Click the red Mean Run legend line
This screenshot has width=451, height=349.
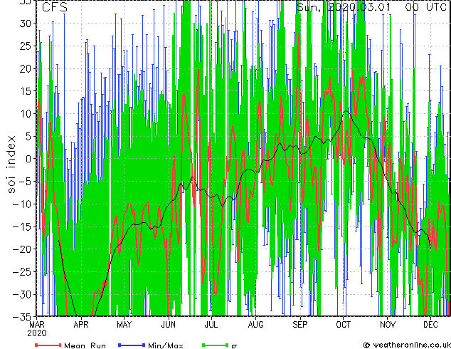(x=48, y=345)
